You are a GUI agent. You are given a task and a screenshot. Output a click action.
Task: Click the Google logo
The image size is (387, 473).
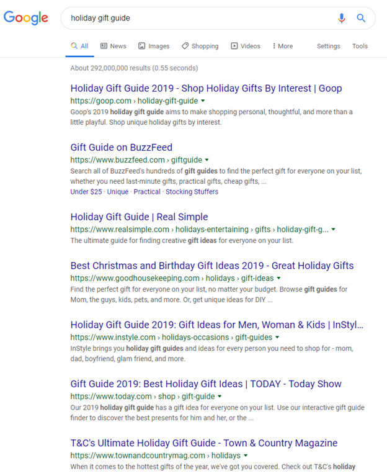pos(26,18)
